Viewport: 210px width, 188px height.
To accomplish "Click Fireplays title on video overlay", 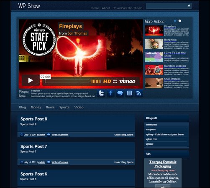I will tap(71, 26).
